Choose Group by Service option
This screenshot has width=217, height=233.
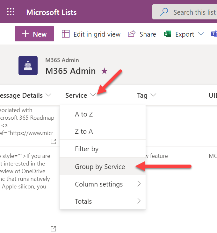100,166
